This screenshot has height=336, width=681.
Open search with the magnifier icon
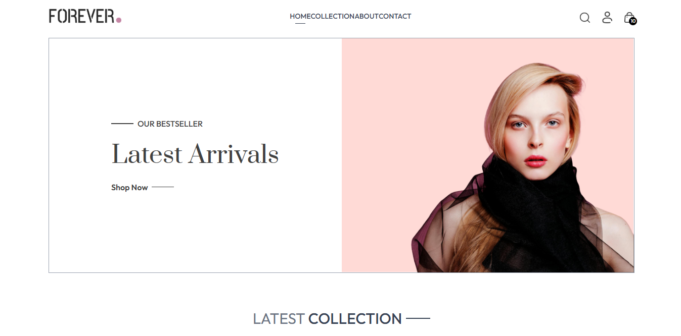[x=585, y=18]
